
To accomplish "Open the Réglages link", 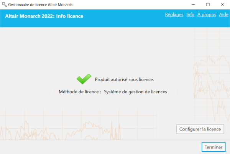I will coord(174,15).
